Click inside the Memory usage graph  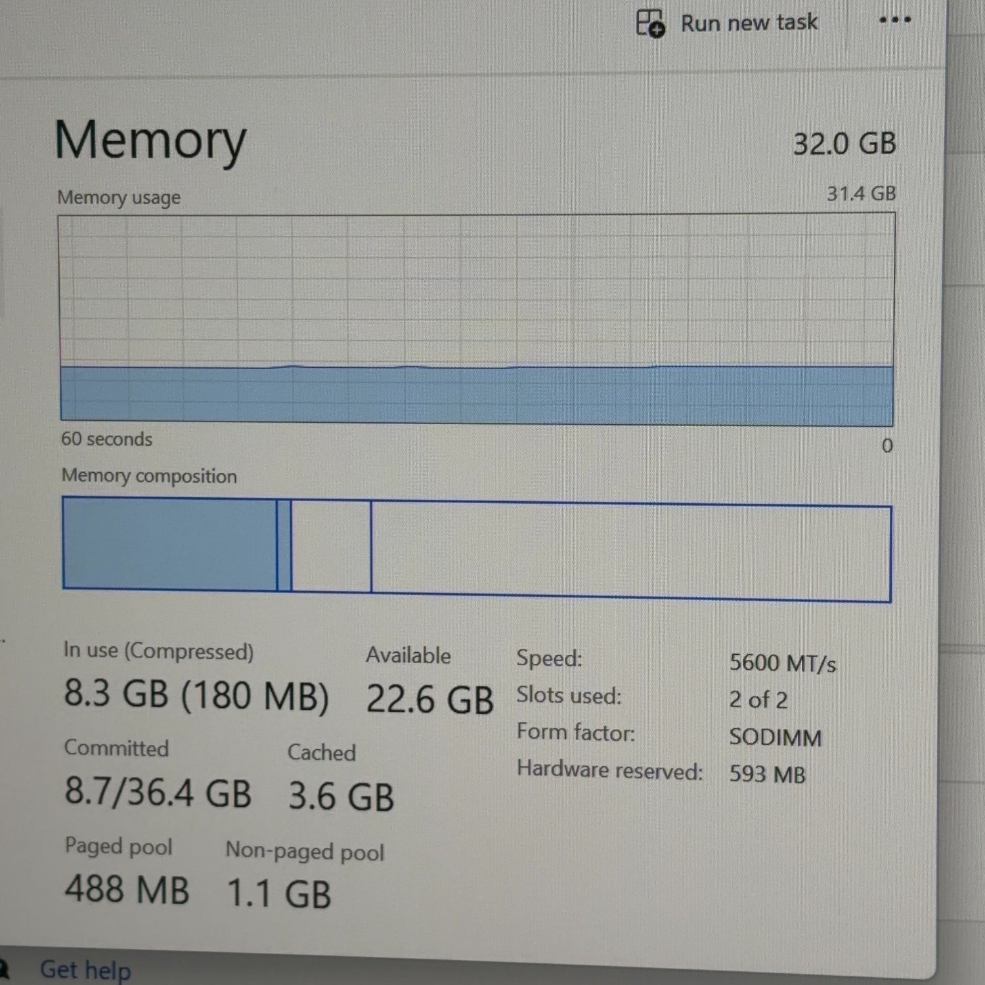tap(477, 318)
